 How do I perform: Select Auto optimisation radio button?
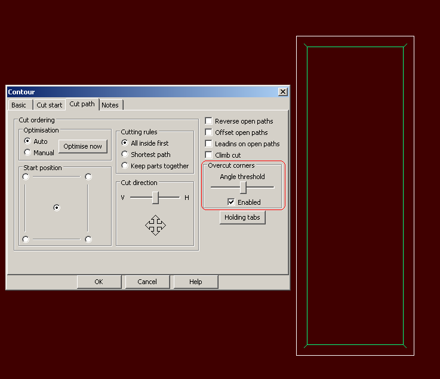(x=27, y=141)
